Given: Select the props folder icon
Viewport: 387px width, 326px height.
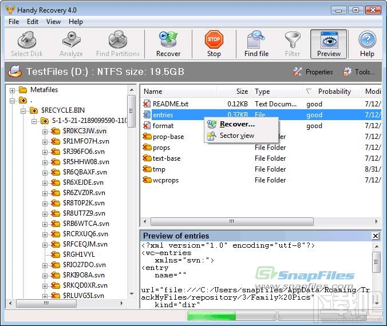Looking at the screenshot, I should [147, 147].
